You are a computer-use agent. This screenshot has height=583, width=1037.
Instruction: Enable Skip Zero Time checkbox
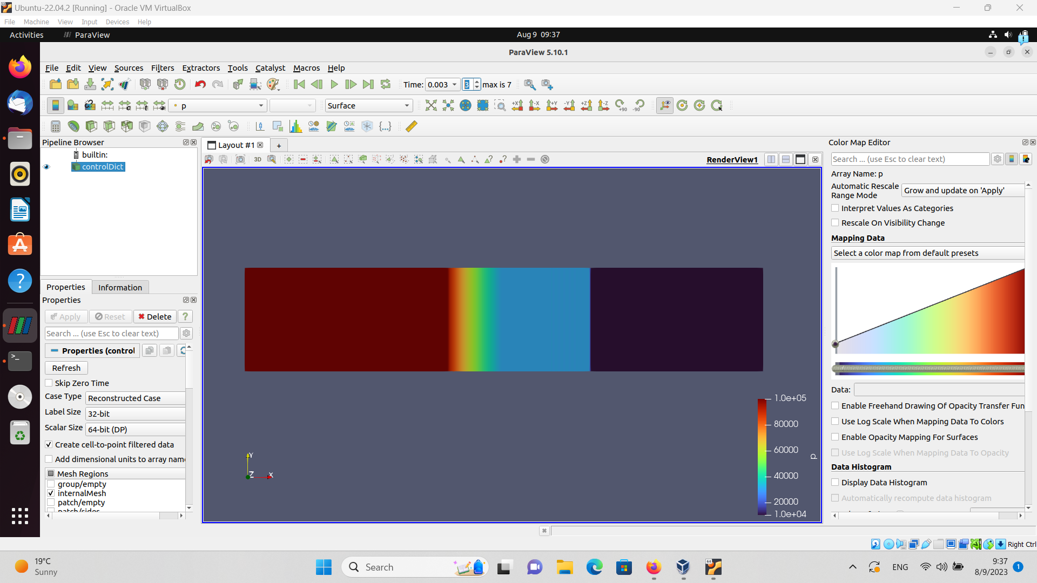click(x=49, y=383)
